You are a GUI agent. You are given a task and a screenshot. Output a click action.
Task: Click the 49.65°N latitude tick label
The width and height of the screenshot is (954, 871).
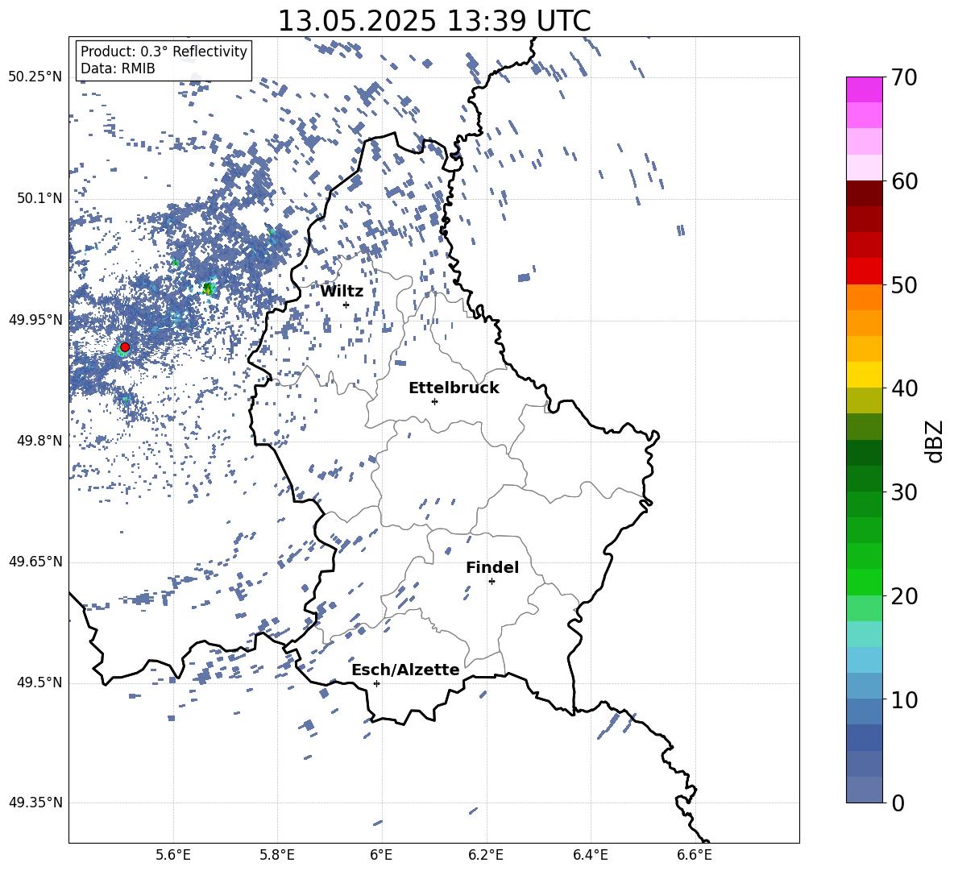pyautogui.click(x=35, y=562)
